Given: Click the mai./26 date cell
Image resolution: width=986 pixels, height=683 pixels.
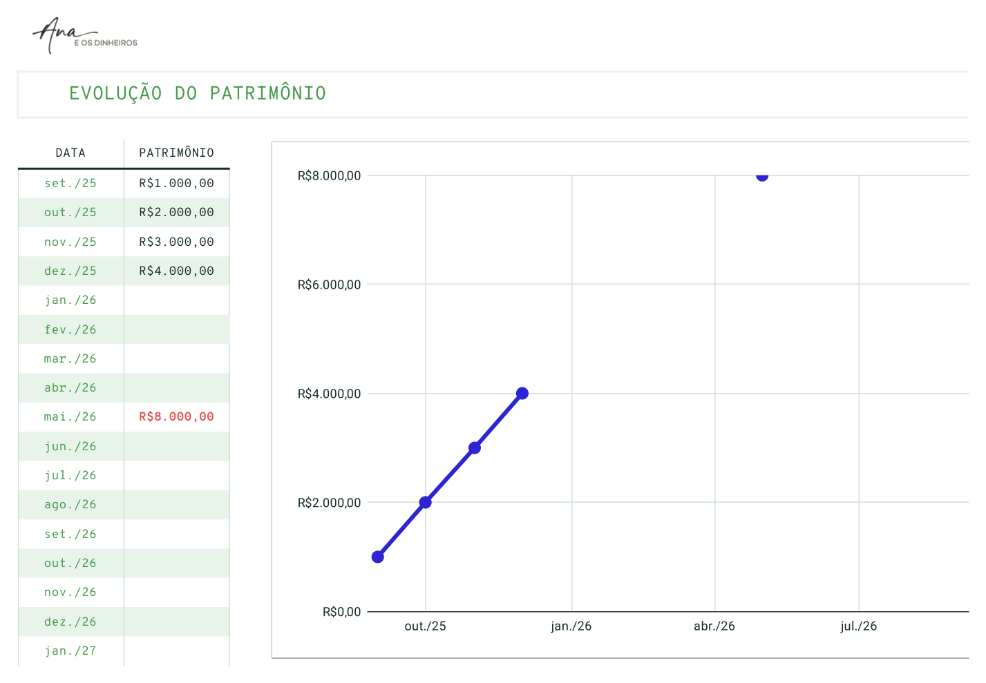Looking at the screenshot, I should tap(70, 416).
